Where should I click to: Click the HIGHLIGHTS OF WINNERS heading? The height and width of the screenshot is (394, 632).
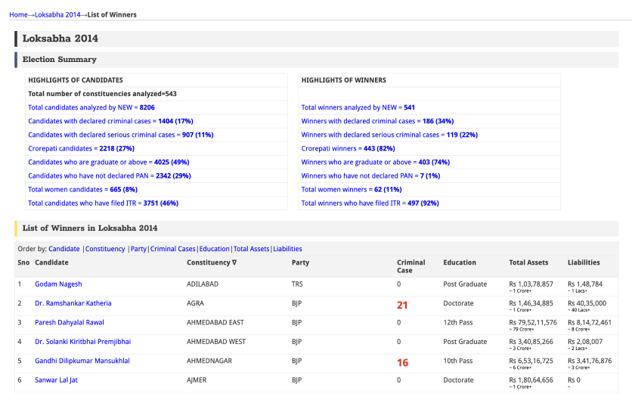pos(343,80)
